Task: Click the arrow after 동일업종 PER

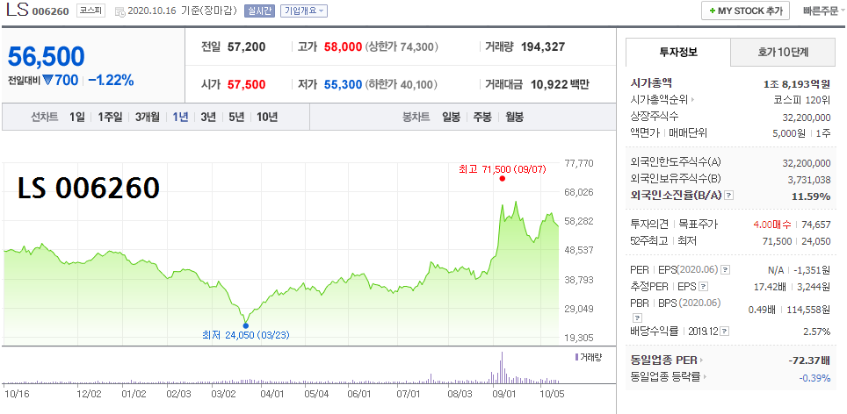Action: coord(701,360)
